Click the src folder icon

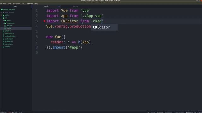[x=3, y=18]
